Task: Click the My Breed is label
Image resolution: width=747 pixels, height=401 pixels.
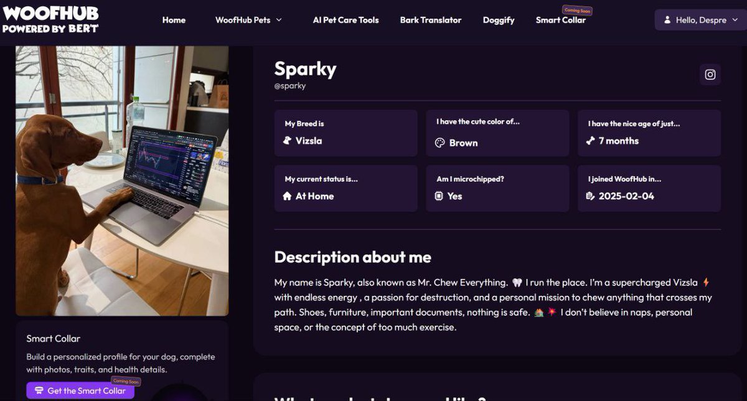Action: point(304,124)
